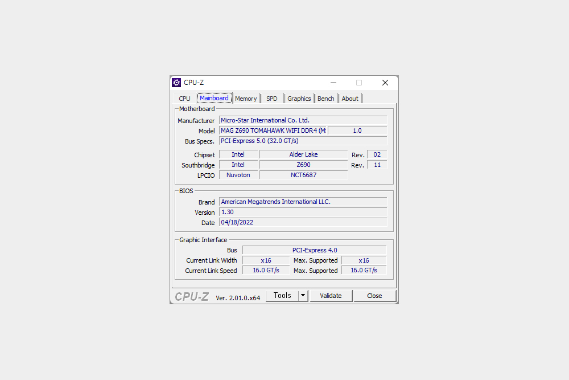Switch to the SPD tab
This screenshot has height=380, width=569.
click(272, 99)
